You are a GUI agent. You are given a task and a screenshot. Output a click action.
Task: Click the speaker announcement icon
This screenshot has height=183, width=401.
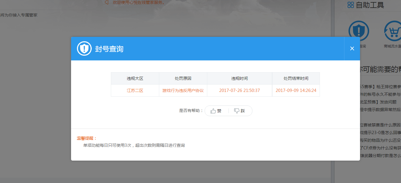click(x=107, y=2)
